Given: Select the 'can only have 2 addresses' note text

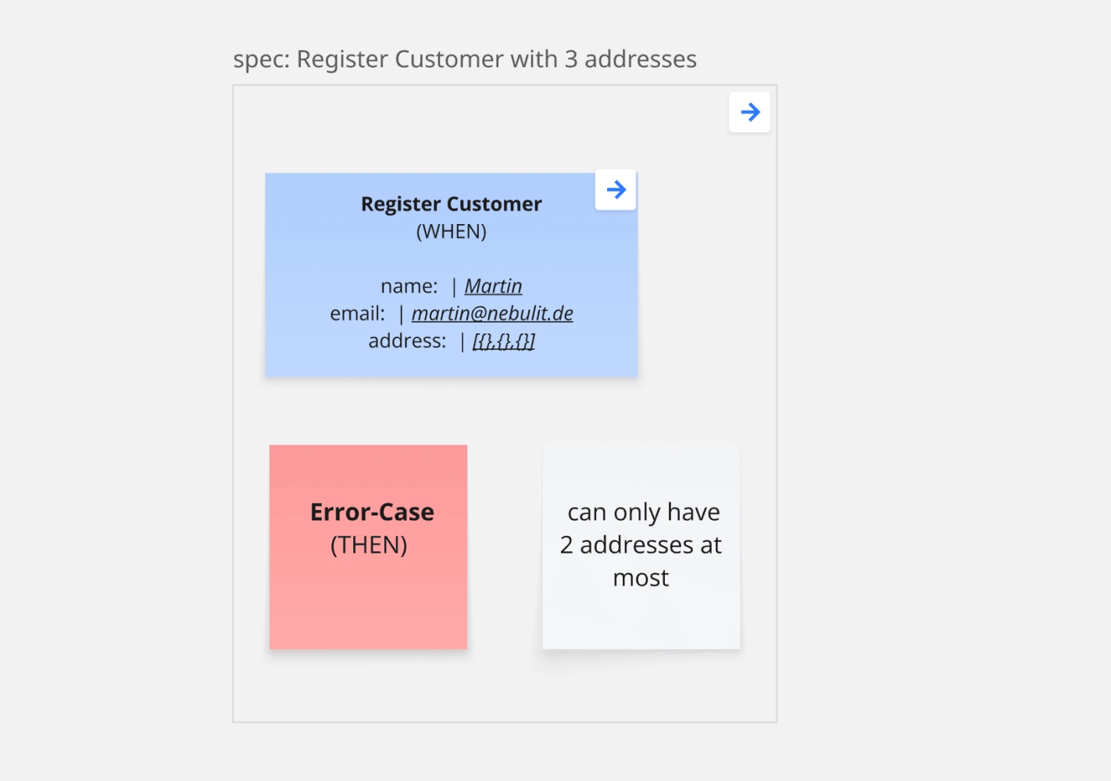Looking at the screenshot, I should click(641, 544).
